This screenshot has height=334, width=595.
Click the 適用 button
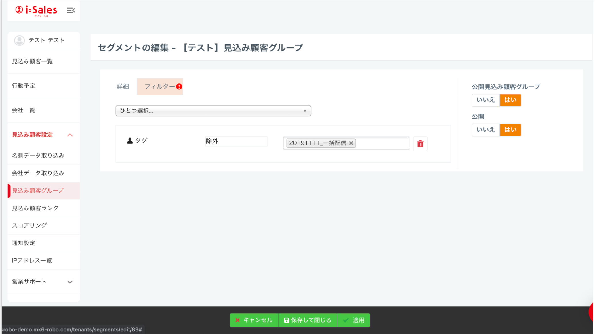pos(354,320)
